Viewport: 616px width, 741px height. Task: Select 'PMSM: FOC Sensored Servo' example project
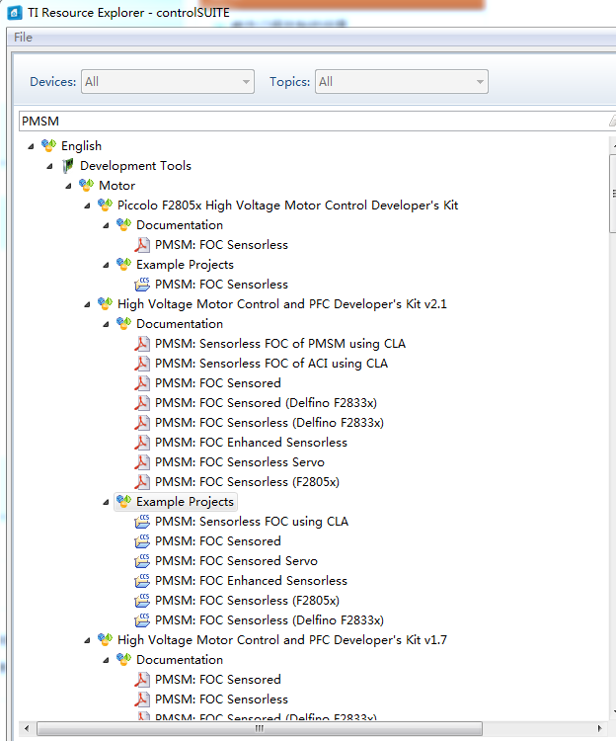[x=236, y=561]
